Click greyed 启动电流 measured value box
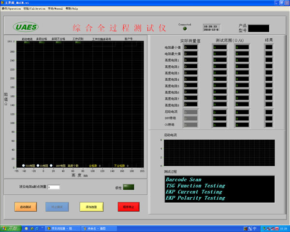The width and height of the screenshot is (290, 232). [x=191, y=112]
